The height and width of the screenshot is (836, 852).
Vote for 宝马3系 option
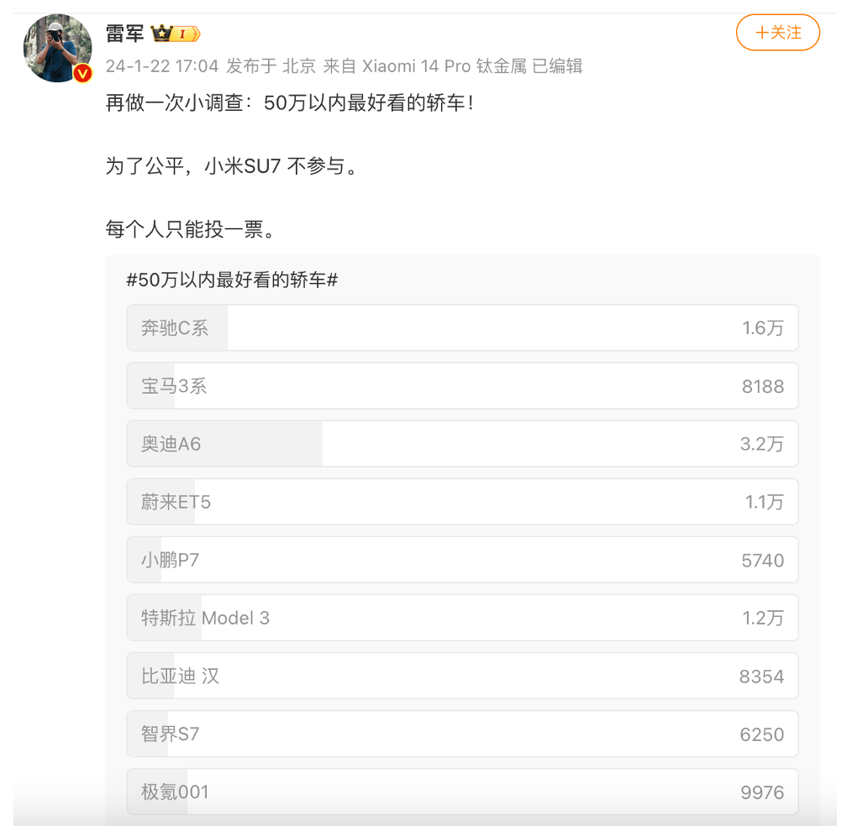click(x=462, y=386)
